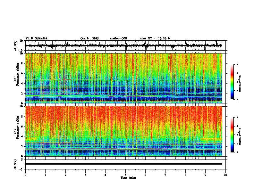Image resolution: width=254 pixels, height=196 pixels.
Task: Click time axis tick label "4"
Action: coord(106,175)
